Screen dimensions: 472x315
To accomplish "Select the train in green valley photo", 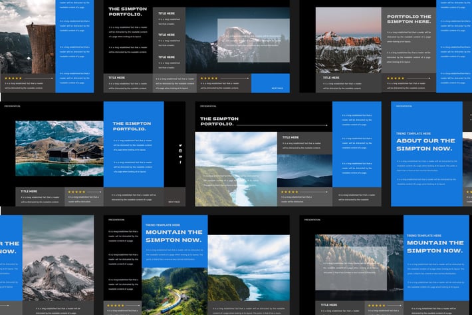I will 175,291.
